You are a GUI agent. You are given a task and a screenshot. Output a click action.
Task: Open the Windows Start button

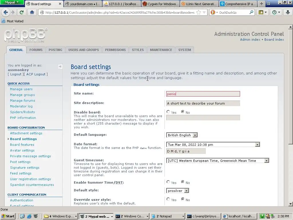tap(8, 216)
